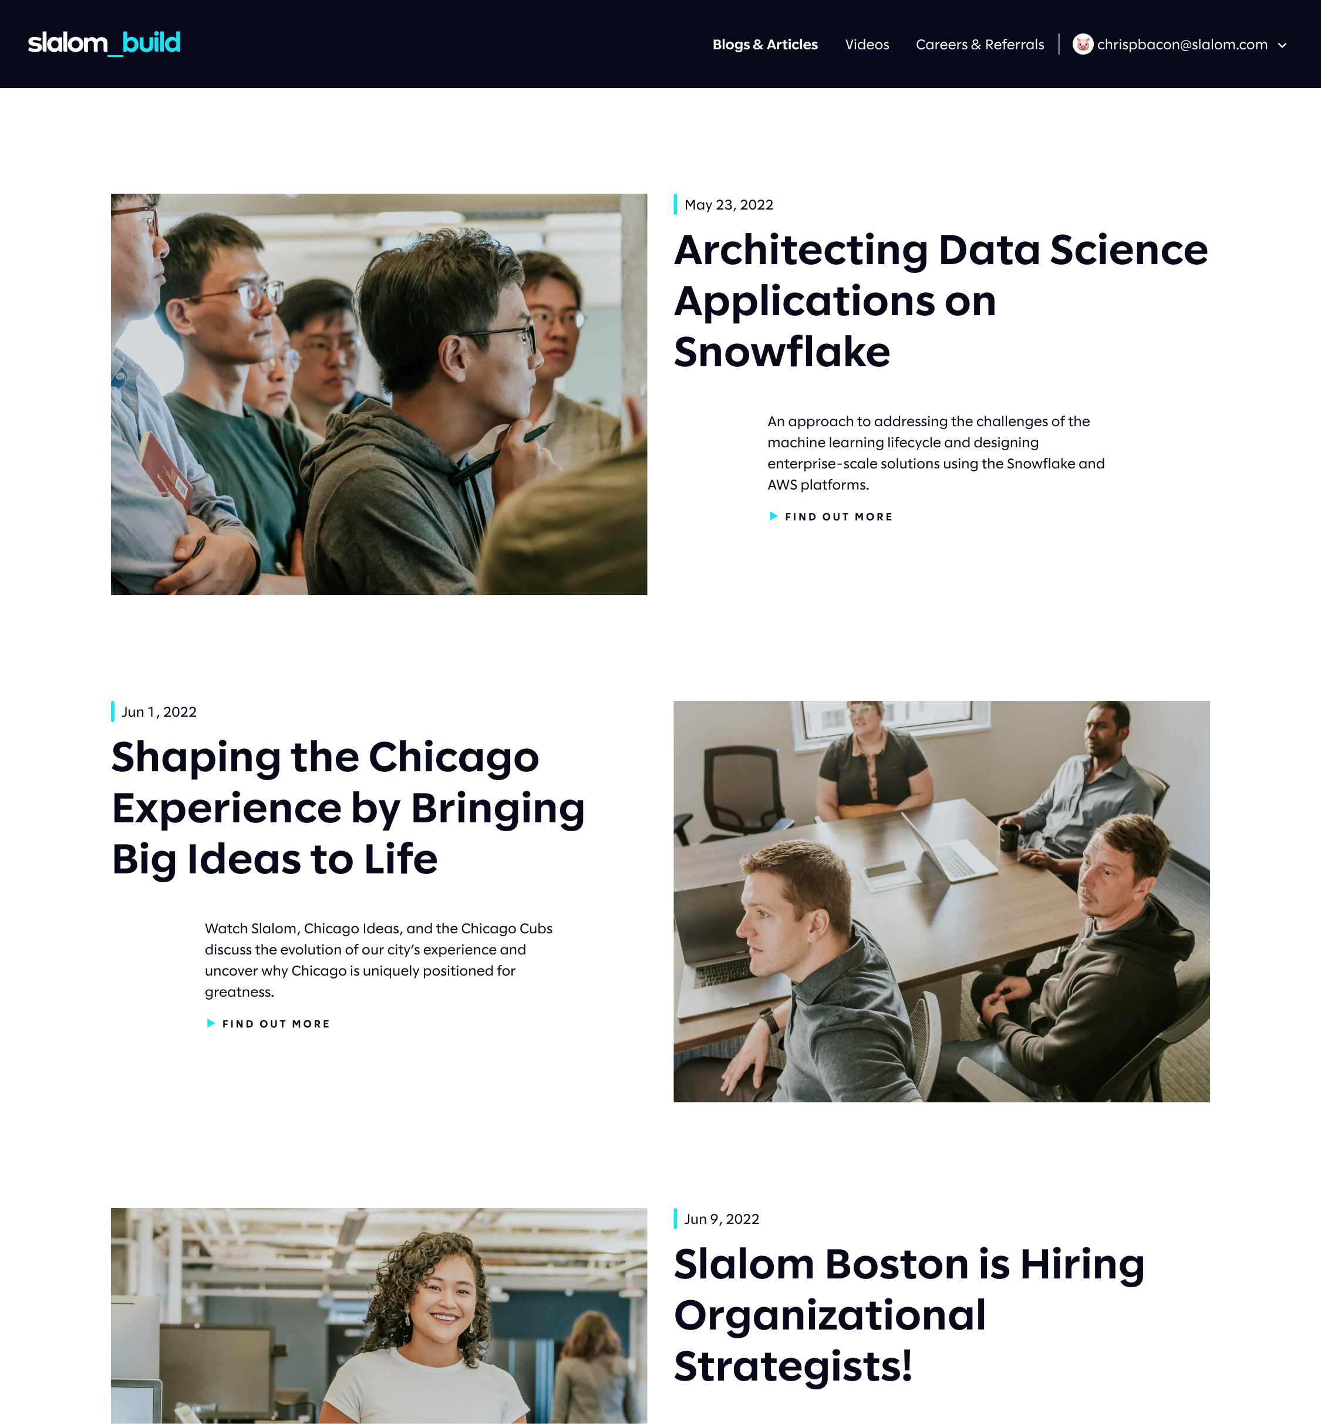Open the chrispbacon@slalom.com account menu
Screen dimensions: 1321x1424
point(1182,44)
